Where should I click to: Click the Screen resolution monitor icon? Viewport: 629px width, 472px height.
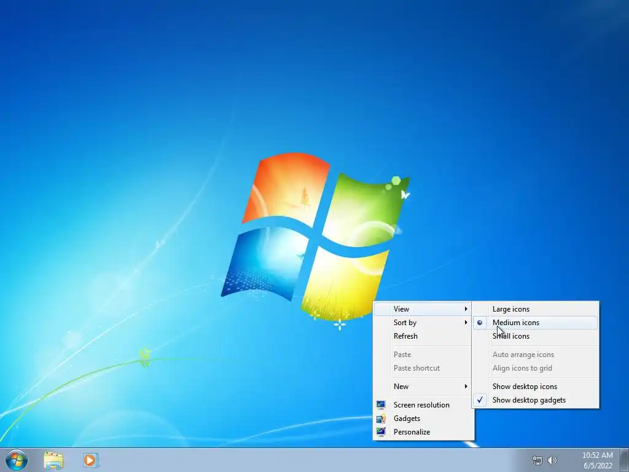pos(381,404)
